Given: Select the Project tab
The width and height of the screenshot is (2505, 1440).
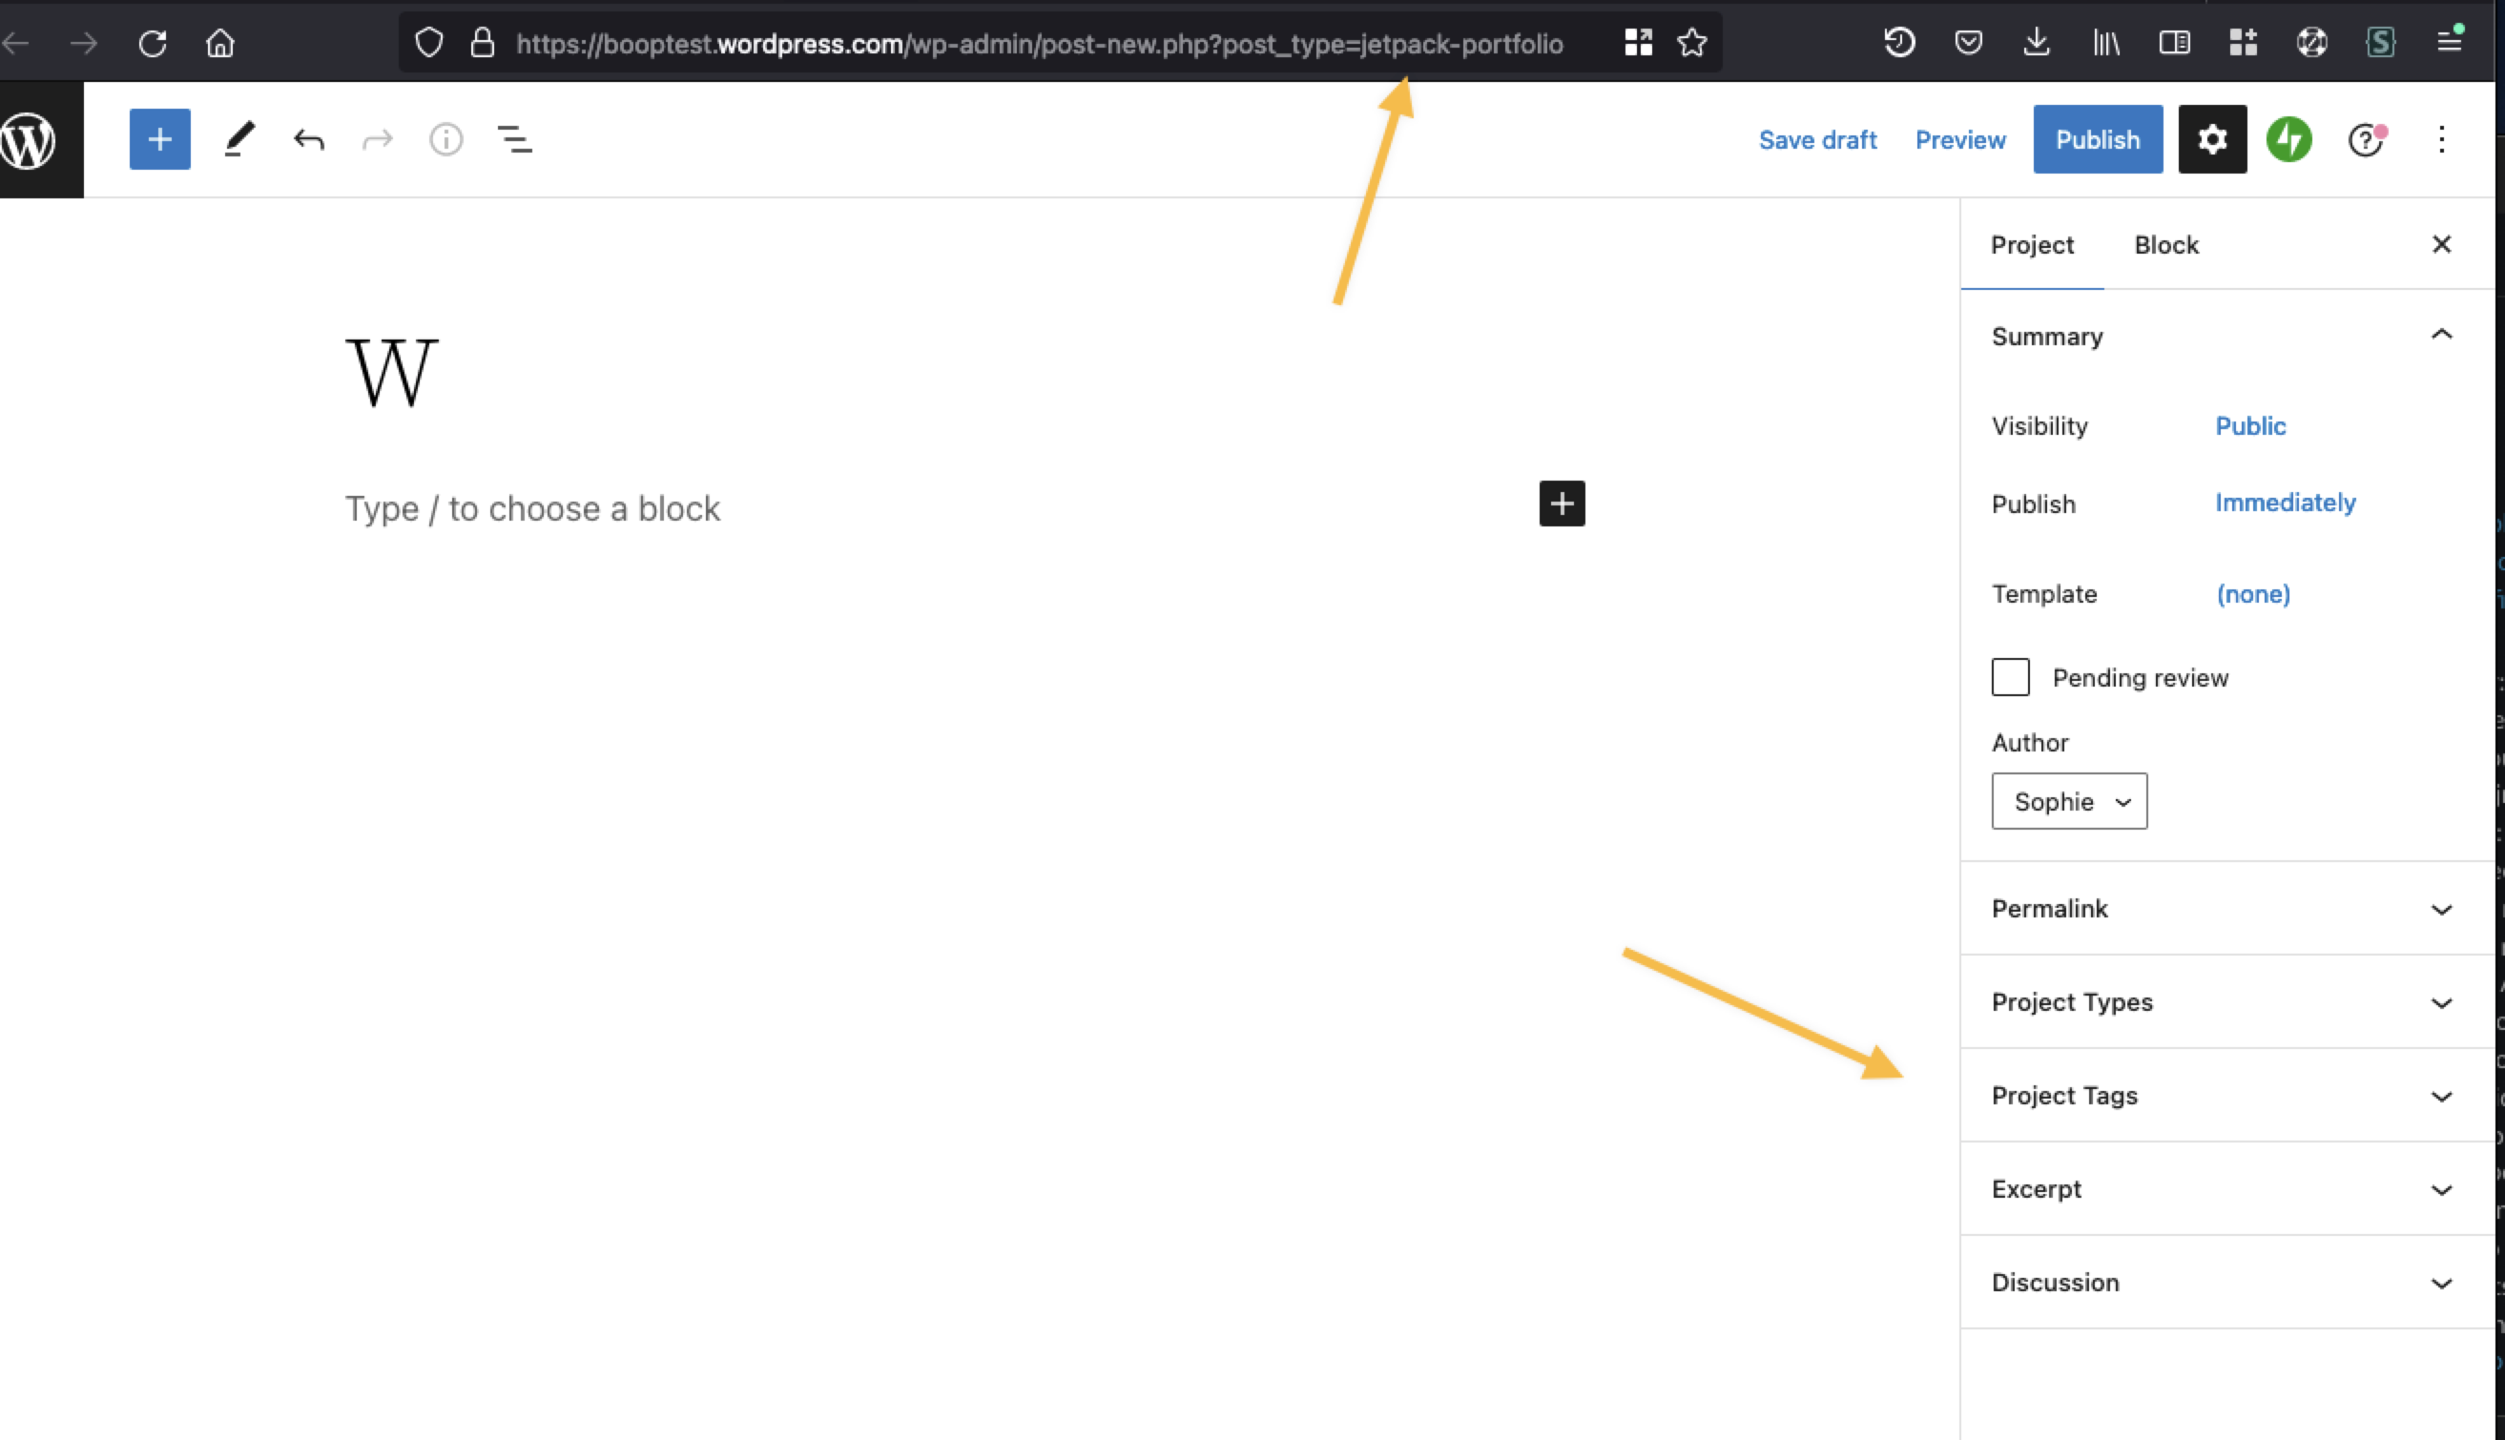Looking at the screenshot, I should tap(2031, 245).
